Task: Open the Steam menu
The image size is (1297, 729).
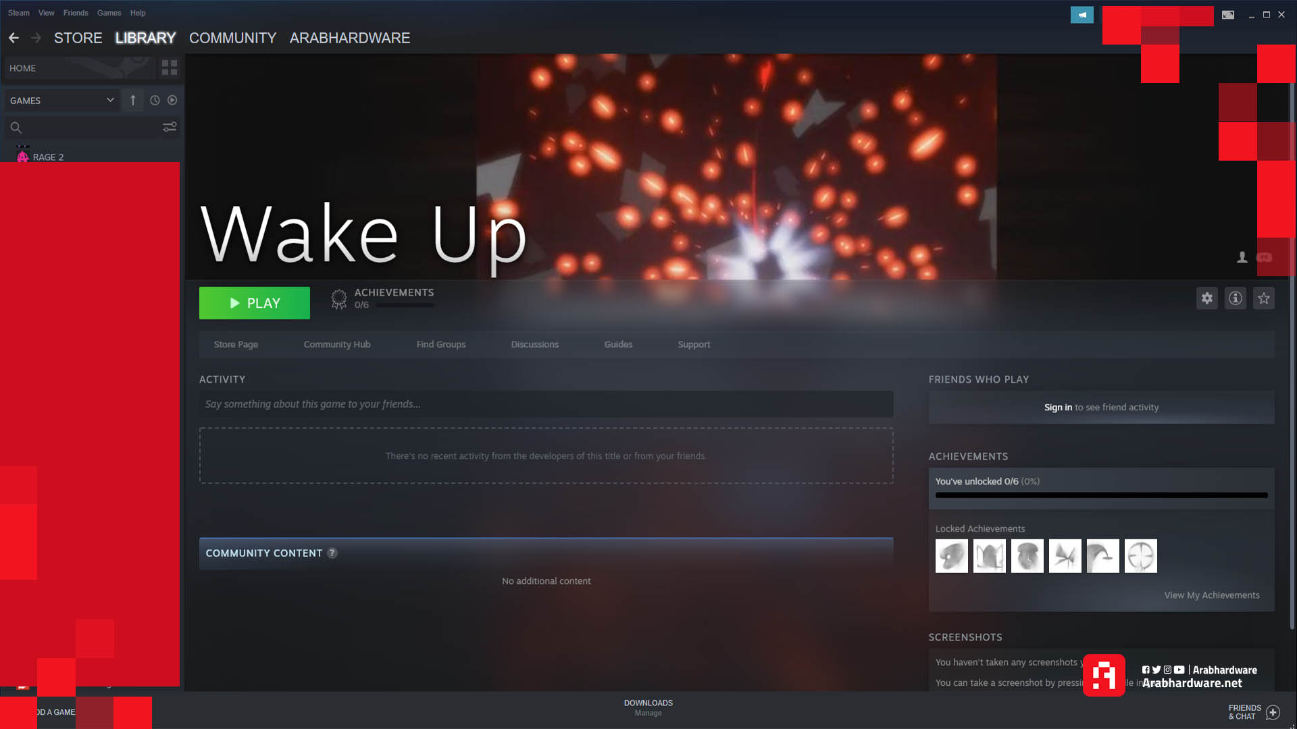Action: 19,13
